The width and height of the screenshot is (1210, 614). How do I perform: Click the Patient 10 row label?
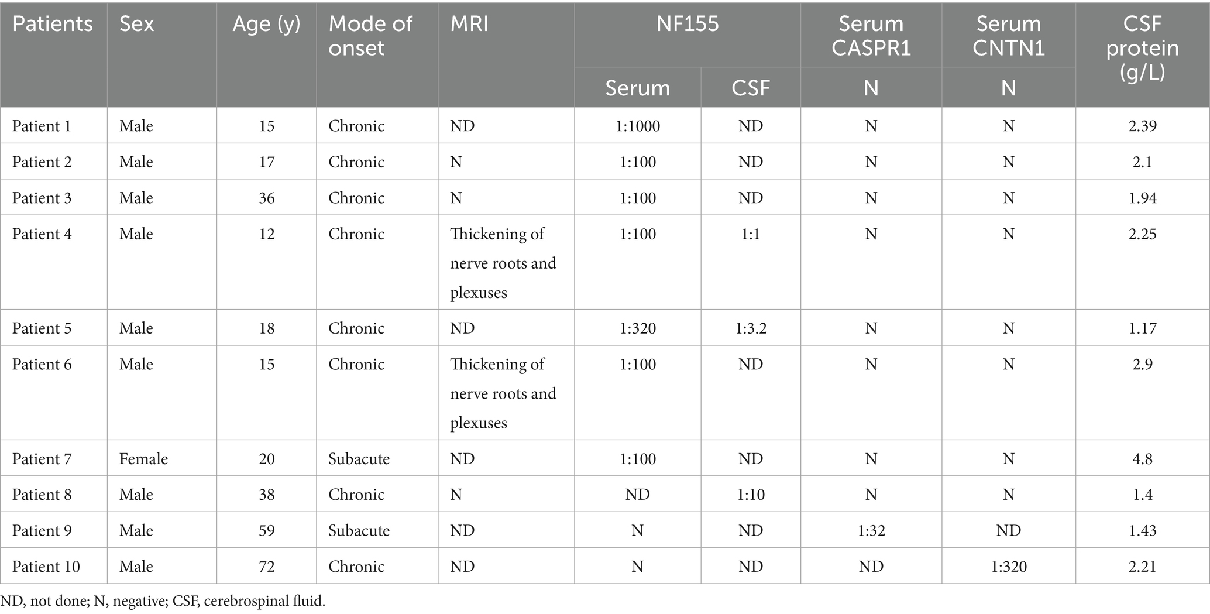46,567
